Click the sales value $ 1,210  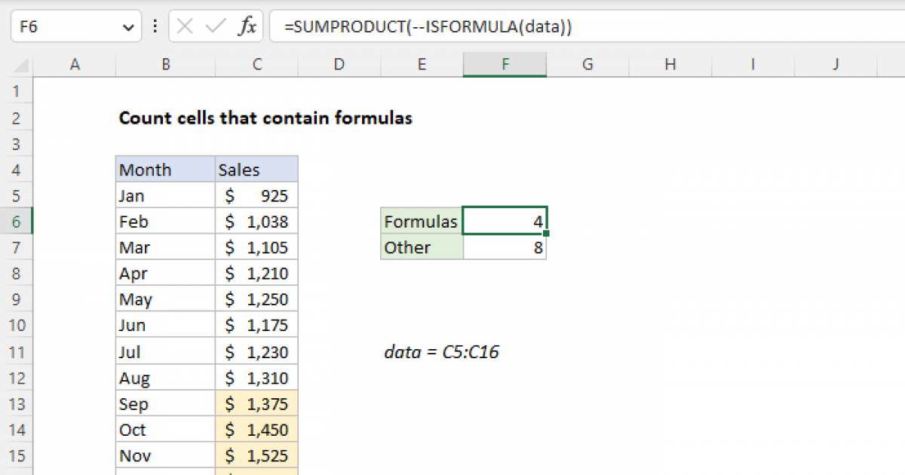(x=257, y=274)
